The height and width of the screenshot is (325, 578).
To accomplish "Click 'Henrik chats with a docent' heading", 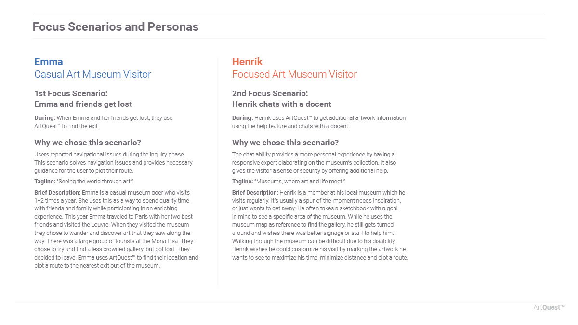I will click(x=282, y=104).
